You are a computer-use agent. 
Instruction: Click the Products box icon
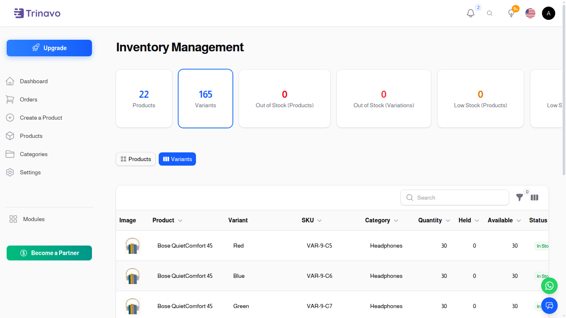point(10,136)
